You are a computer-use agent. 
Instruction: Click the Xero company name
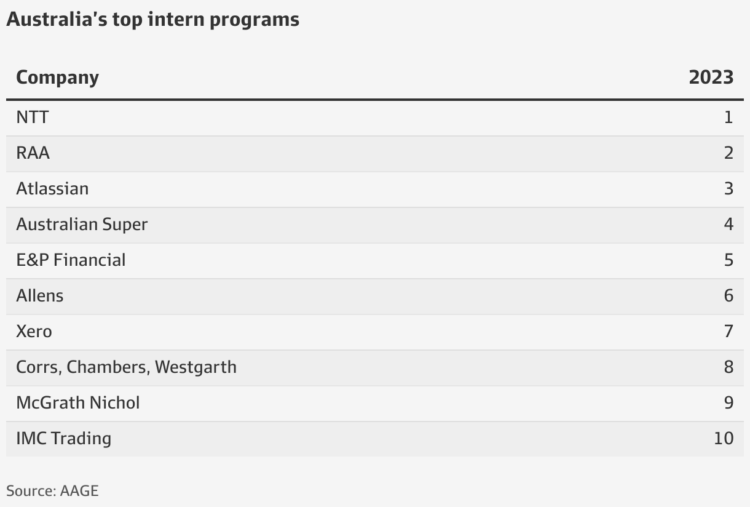[x=34, y=331]
